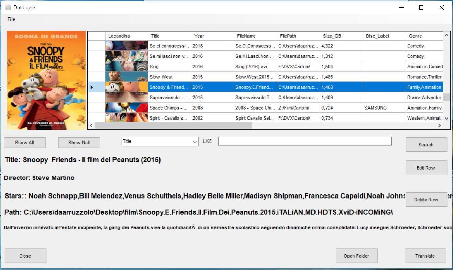Click the '2002' year cell
Viewport: 453px width, 270px height.
coord(212,117)
